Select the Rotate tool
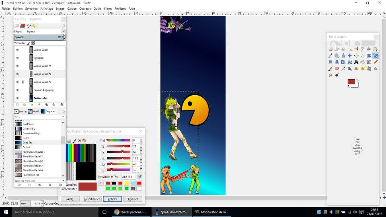The image size is (386, 217). pos(369,55)
